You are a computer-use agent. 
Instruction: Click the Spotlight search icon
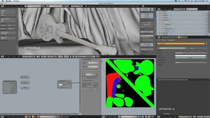[x=207, y=1]
